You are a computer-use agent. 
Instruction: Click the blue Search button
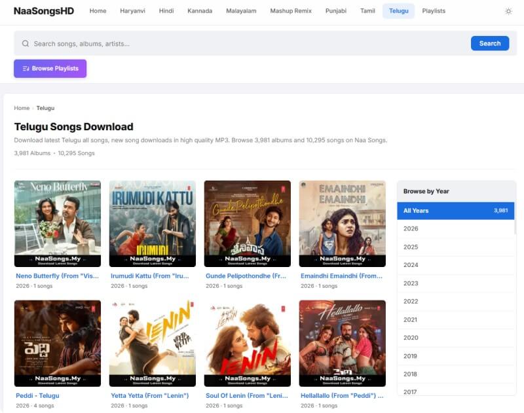pyautogui.click(x=489, y=43)
